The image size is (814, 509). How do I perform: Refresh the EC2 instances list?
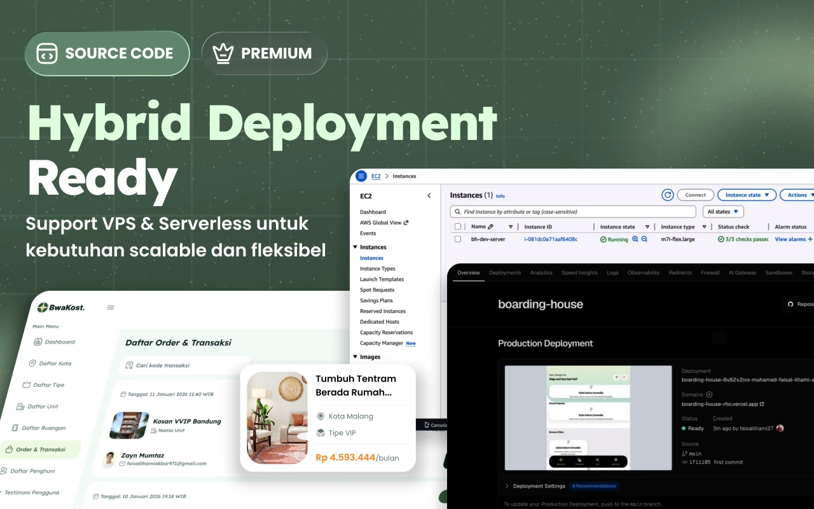(x=667, y=195)
